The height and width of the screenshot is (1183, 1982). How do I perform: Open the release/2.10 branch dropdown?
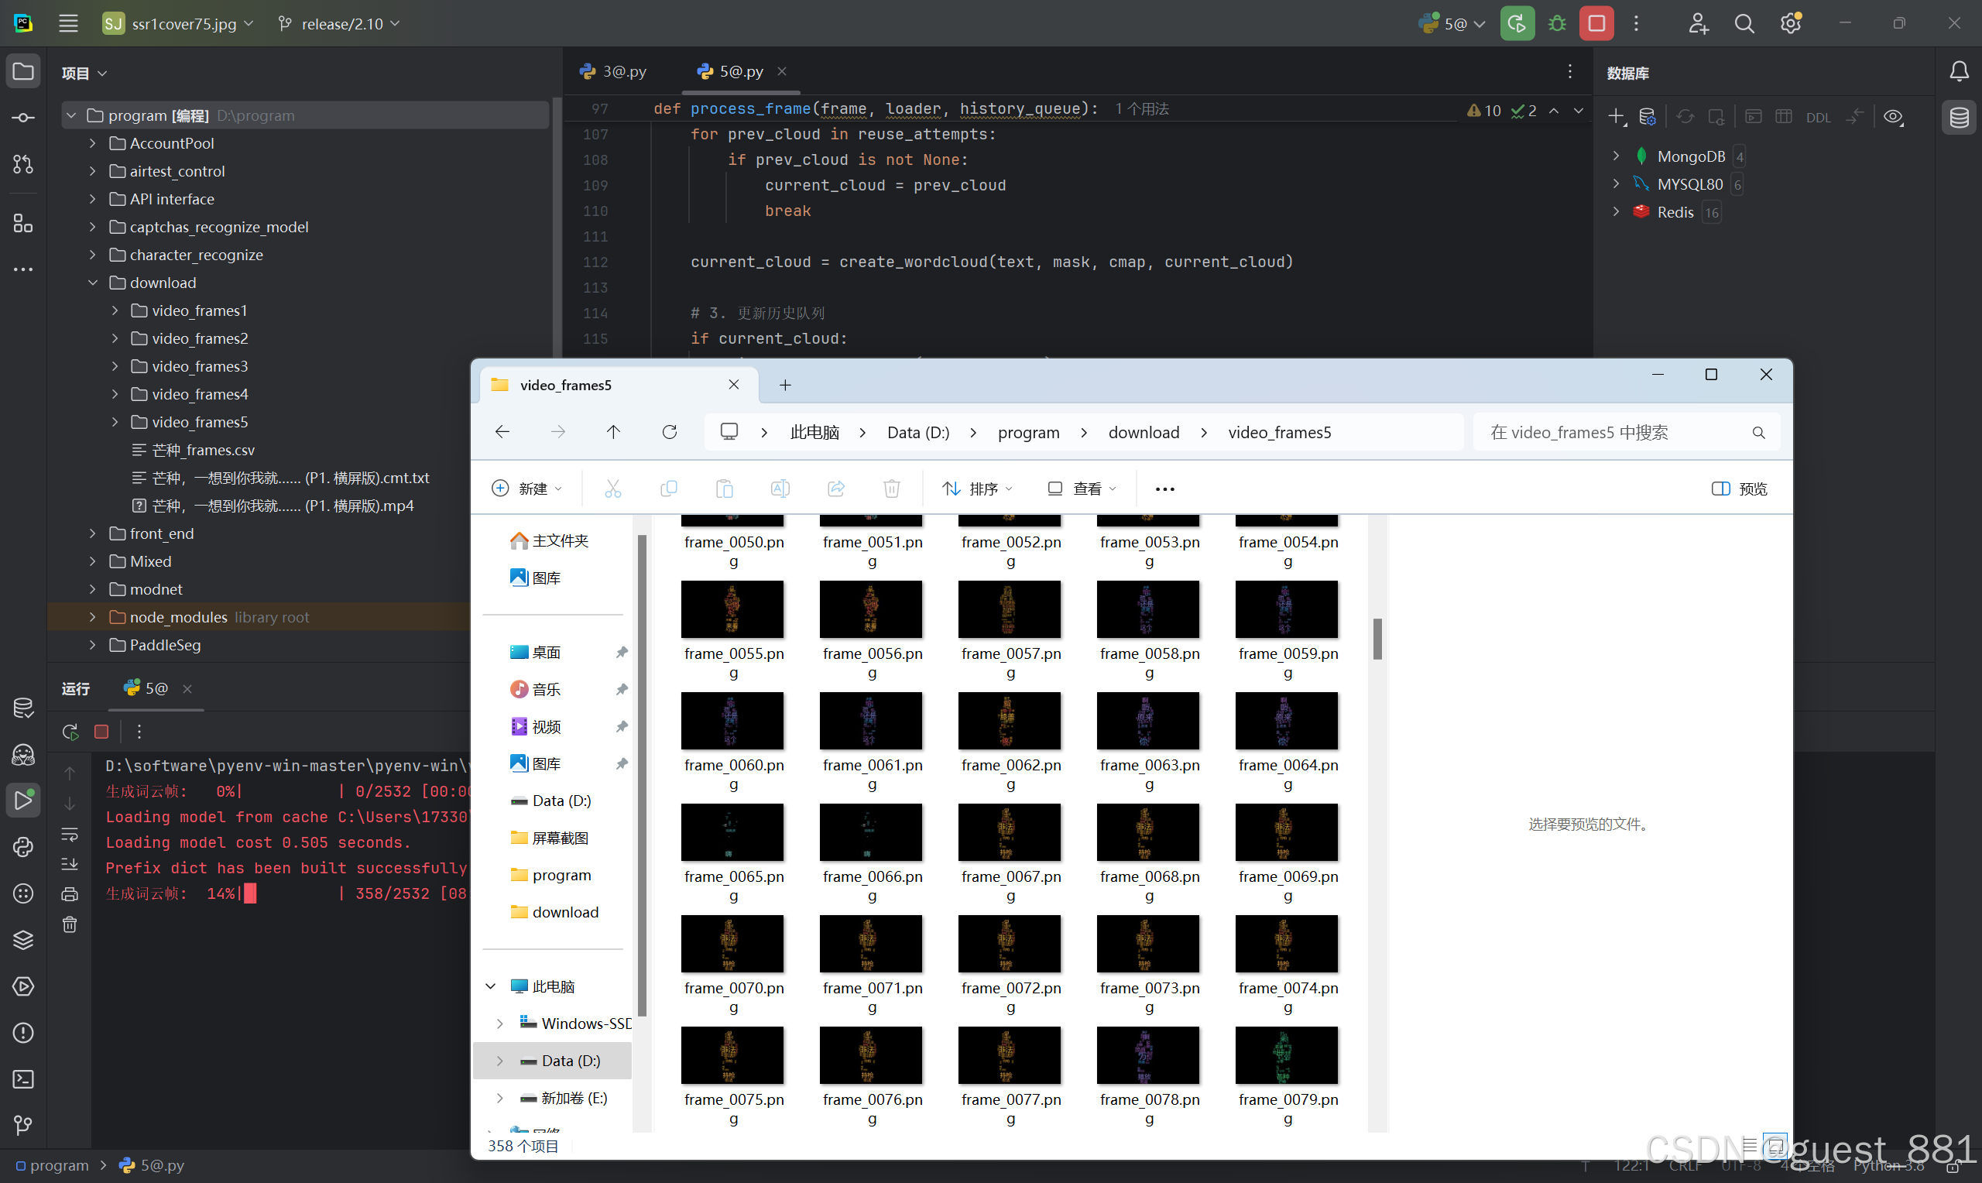pyautogui.click(x=341, y=24)
